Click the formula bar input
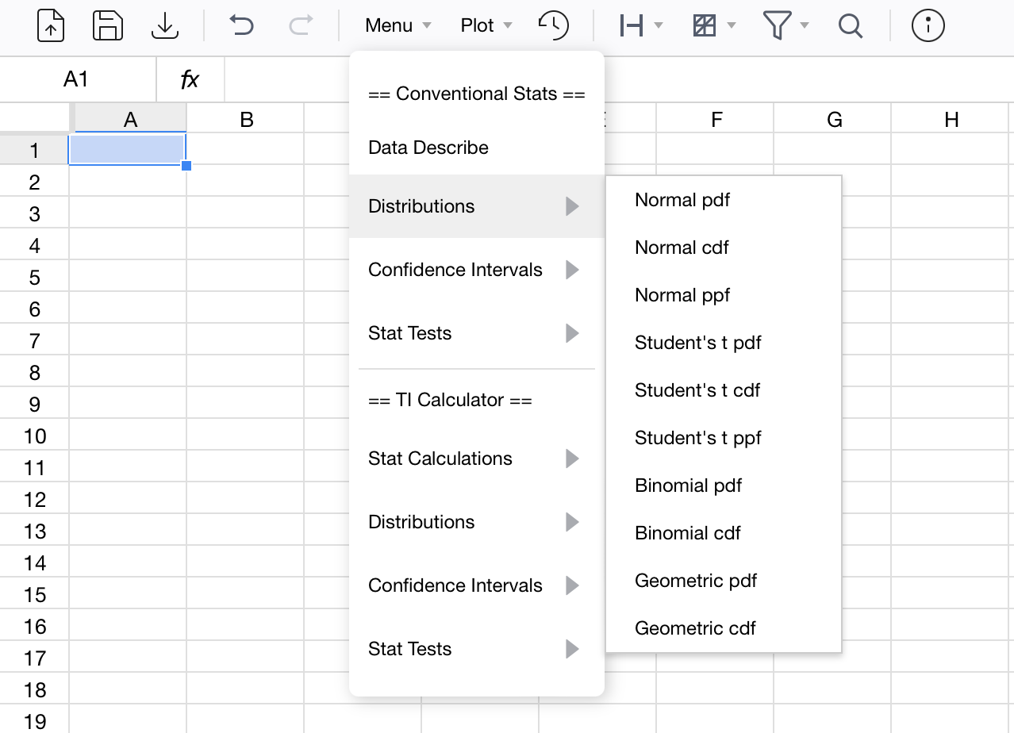1014x733 pixels. click(x=619, y=79)
